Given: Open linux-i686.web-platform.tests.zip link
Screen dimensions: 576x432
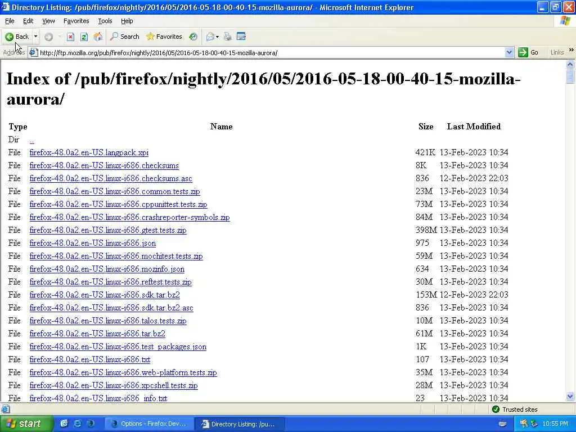Looking at the screenshot, I should point(123,372).
